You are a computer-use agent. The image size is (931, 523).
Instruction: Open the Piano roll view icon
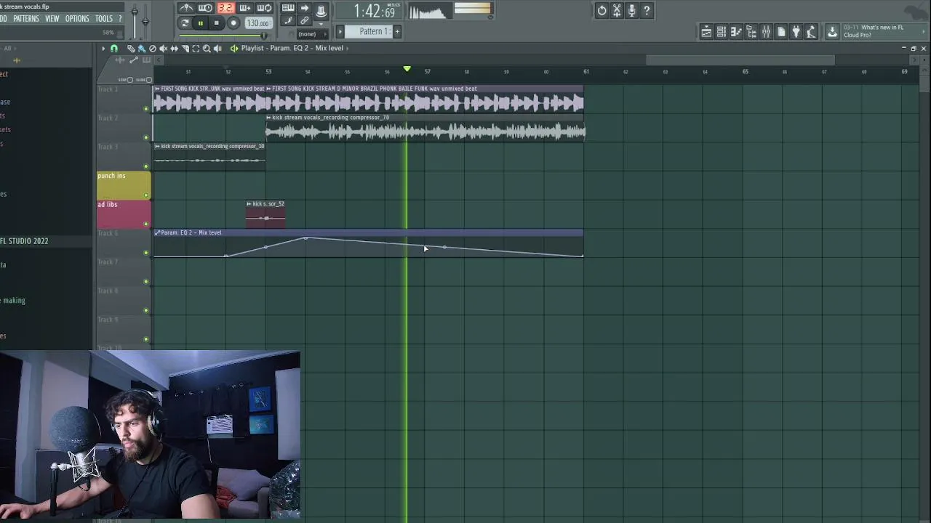736,31
